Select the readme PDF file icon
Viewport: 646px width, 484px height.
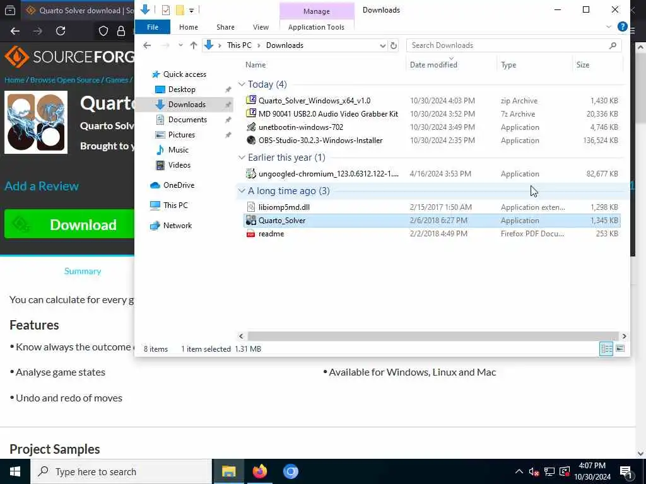tap(251, 233)
